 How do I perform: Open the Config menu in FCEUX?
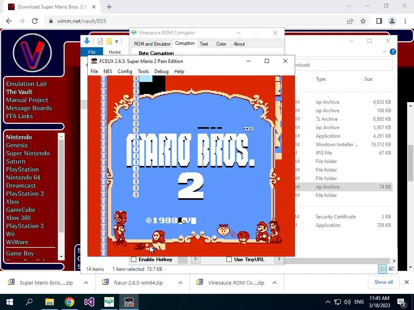125,71
